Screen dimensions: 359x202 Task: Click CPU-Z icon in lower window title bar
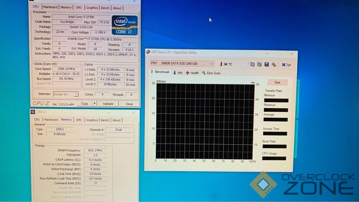point(33,112)
